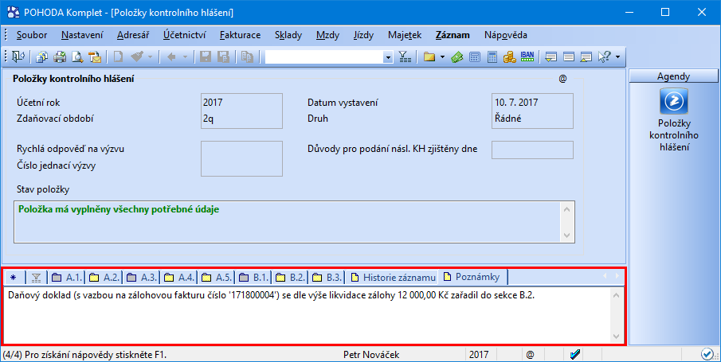Click the single floppy save icon
Screen dimensions: 721x362
tap(206, 57)
